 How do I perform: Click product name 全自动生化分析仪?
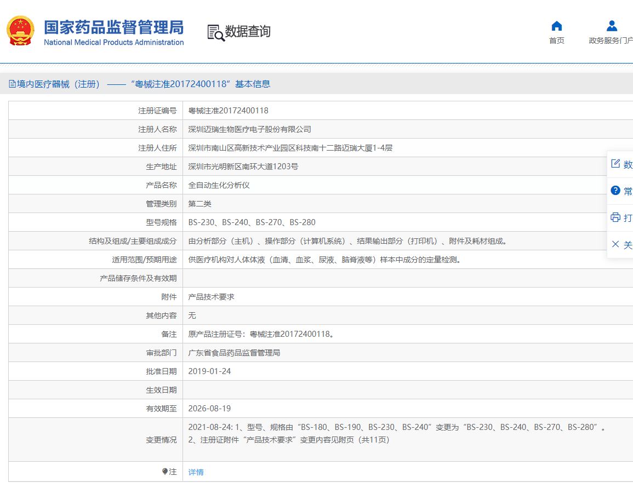[219, 185]
